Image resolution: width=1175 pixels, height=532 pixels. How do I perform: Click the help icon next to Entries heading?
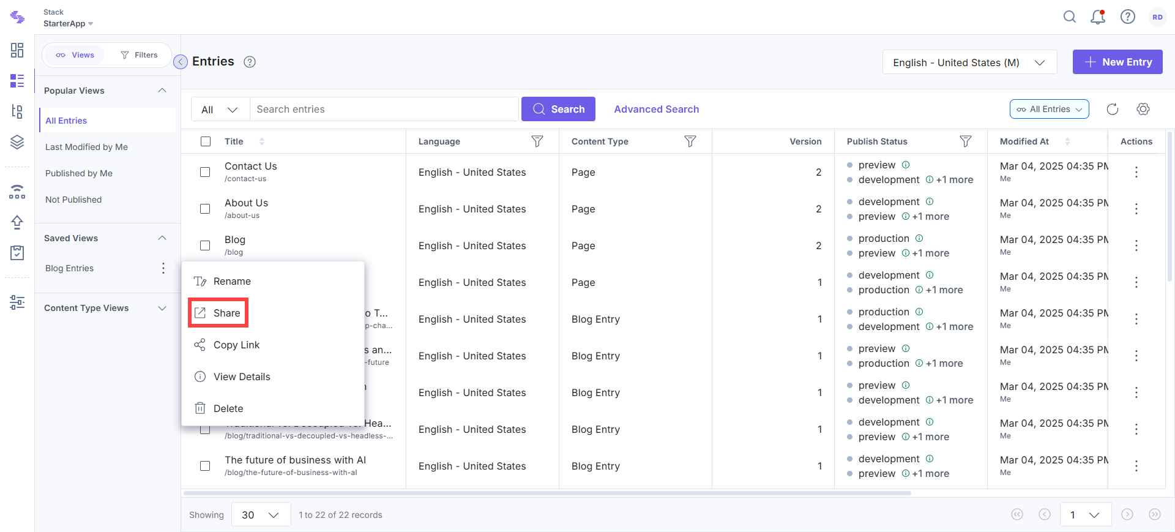point(250,62)
